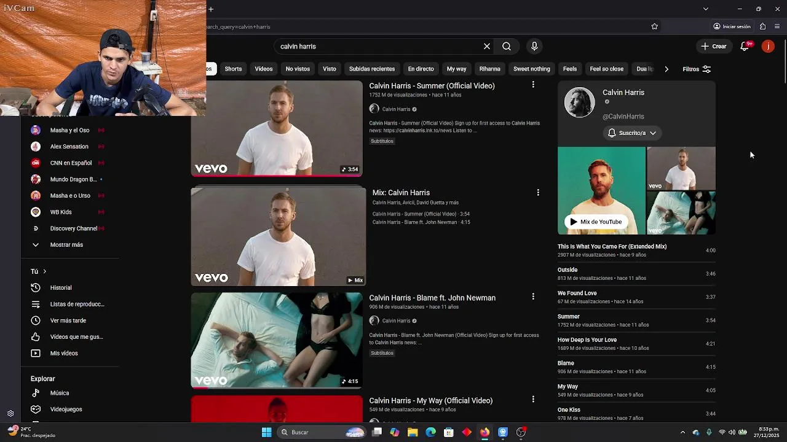Select the Feel so close chip

(607, 69)
